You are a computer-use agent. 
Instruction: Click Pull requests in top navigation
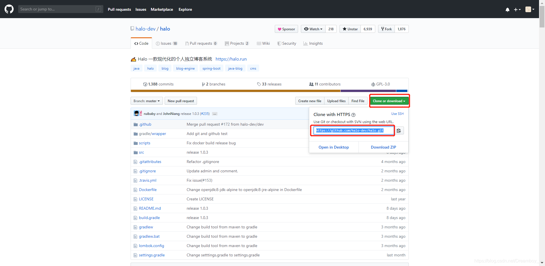coord(119,9)
